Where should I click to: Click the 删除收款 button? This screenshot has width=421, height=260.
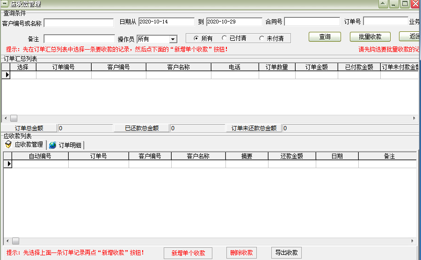pos(241,253)
